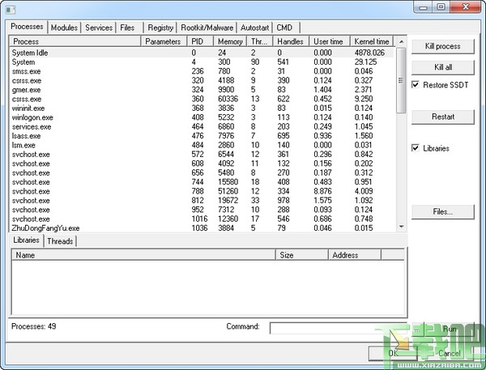Select svchost.exe with PID 572
The width and height of the screenshot is (486, 370).
coord(202,155)
